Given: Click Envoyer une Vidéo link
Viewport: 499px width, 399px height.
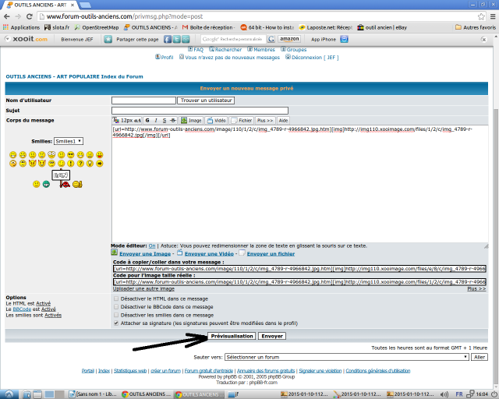Looking at the screenshot, I should click(209, 254).
